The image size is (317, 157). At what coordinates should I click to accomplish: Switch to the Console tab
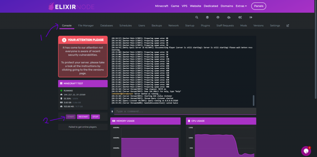click(x=67, y=26)
